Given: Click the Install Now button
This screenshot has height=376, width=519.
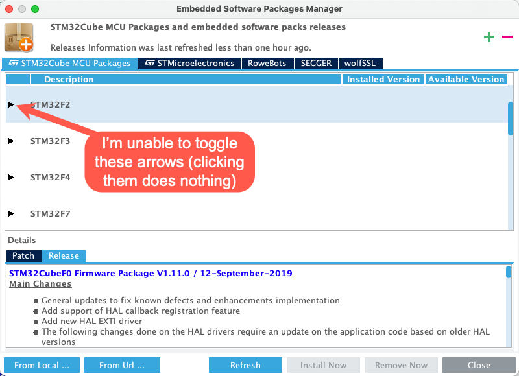Looking at the screenshot, I should click(323, 365).
